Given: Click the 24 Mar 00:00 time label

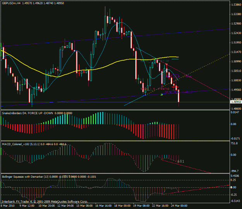Looking at the screenshot, I should coord(179,206).
